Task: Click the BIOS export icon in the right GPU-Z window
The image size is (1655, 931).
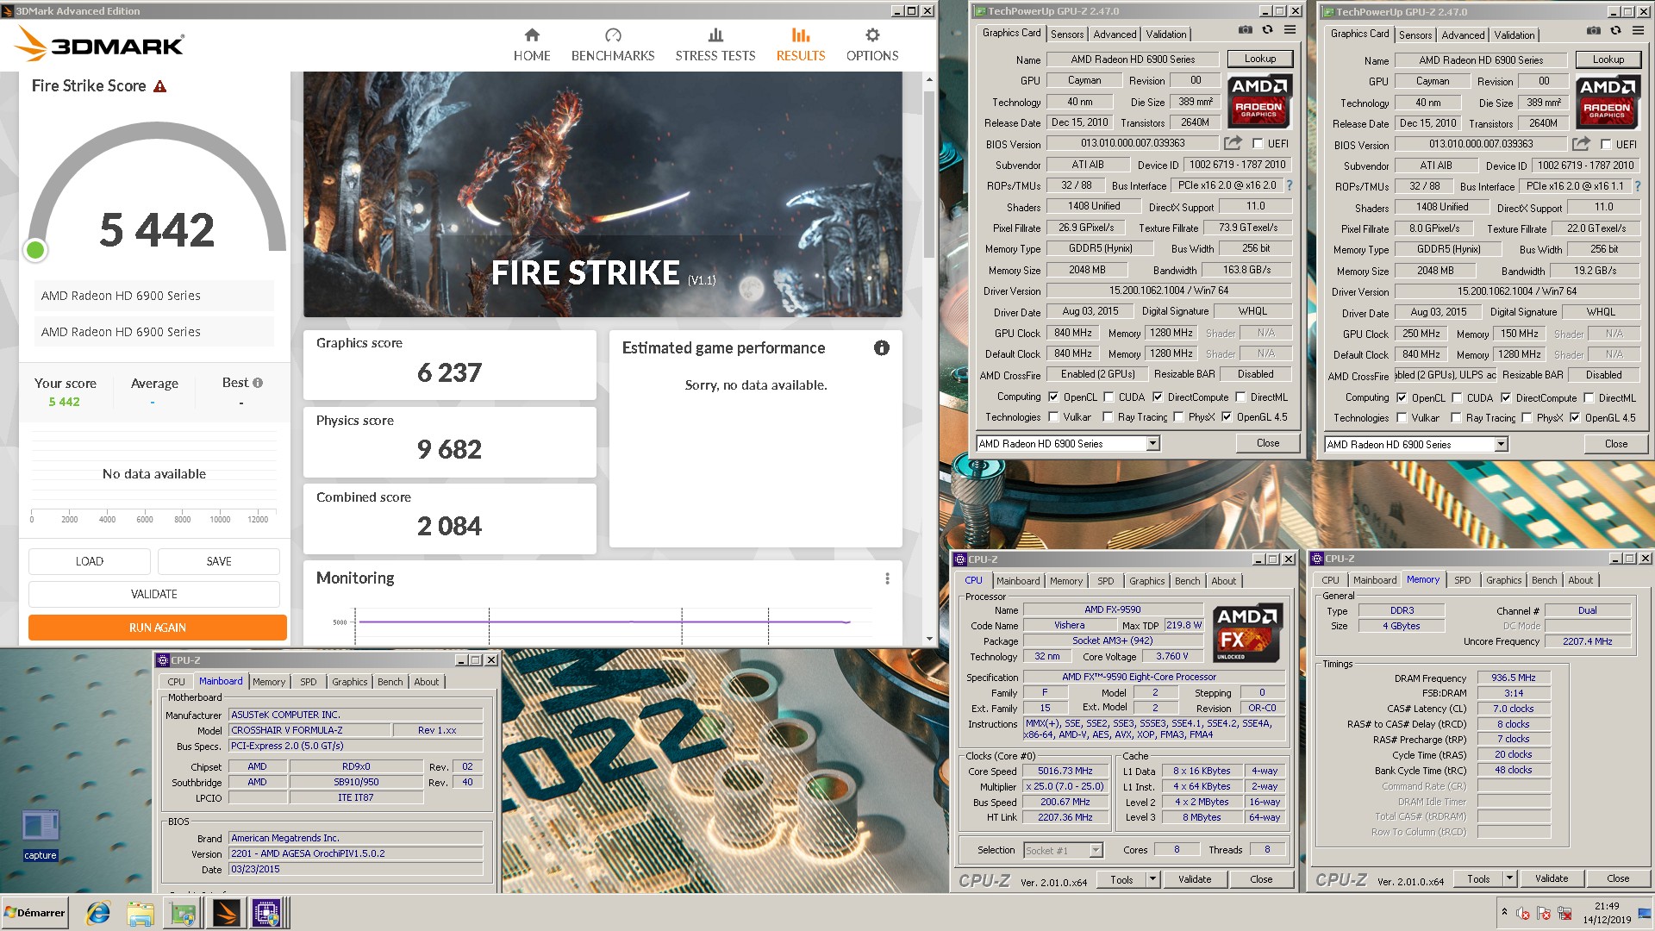Action: (1581, 144)
